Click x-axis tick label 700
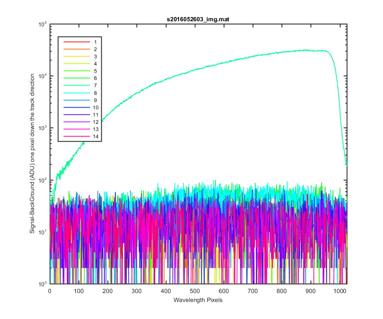Screen dimensions: 383x319 253,291
